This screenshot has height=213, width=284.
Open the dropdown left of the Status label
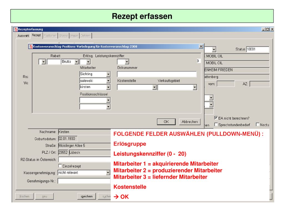(x=214, y=49)
